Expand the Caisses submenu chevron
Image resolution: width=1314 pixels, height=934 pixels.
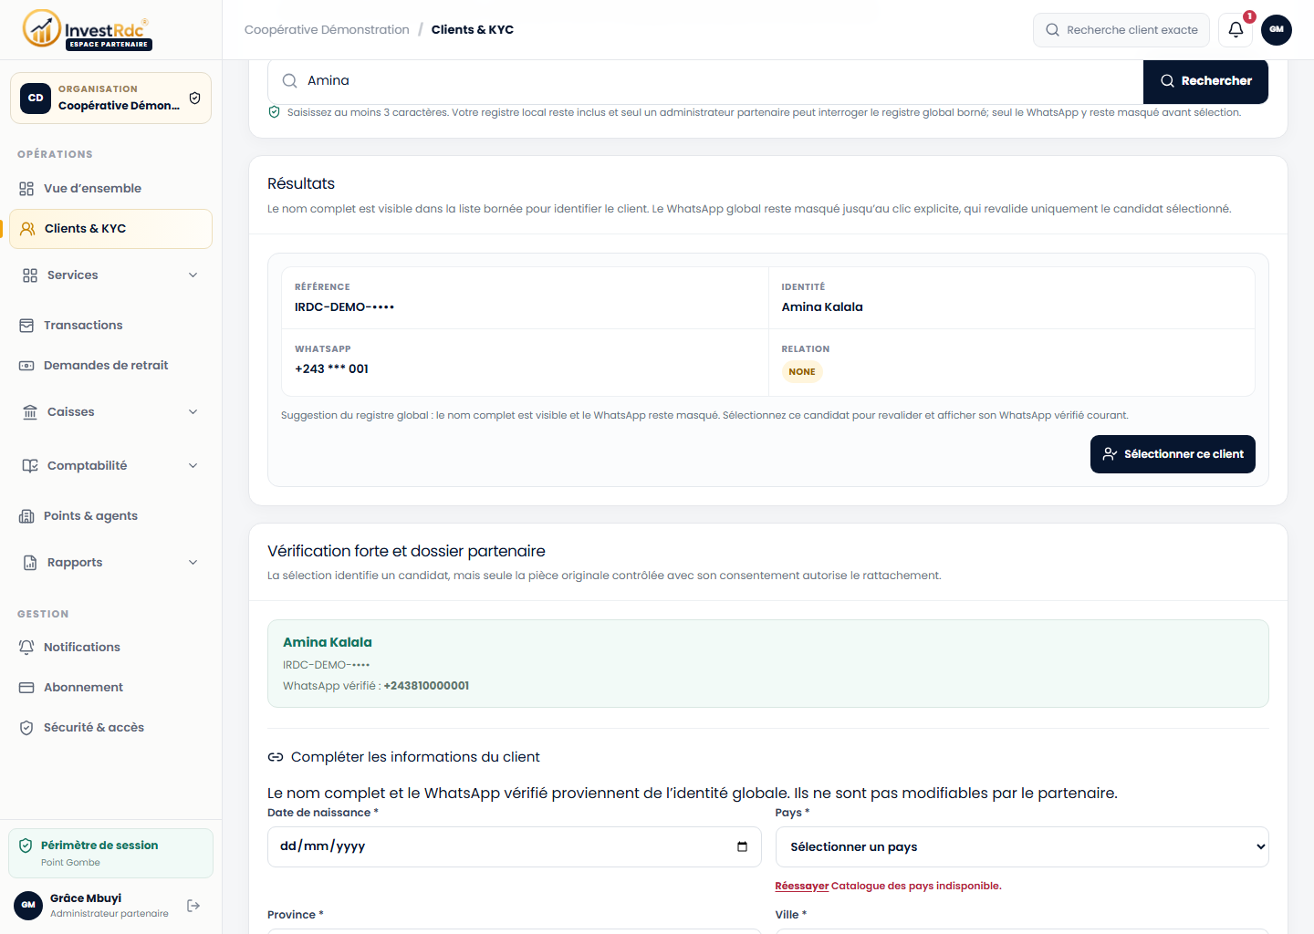[x=193, y=412]
